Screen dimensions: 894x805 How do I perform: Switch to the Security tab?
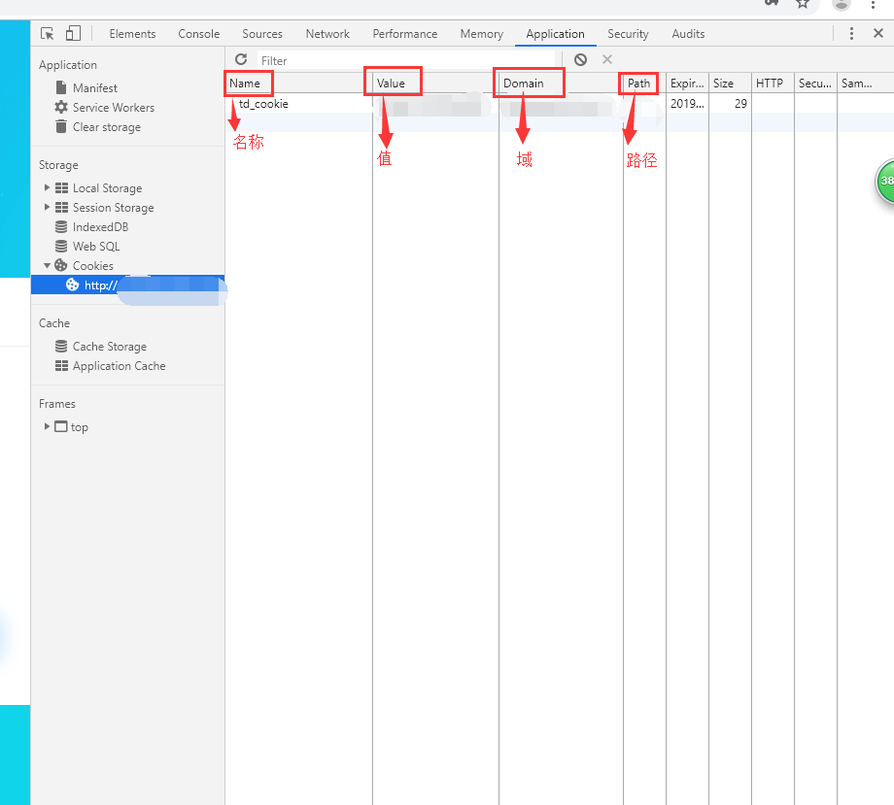(628, 34)
